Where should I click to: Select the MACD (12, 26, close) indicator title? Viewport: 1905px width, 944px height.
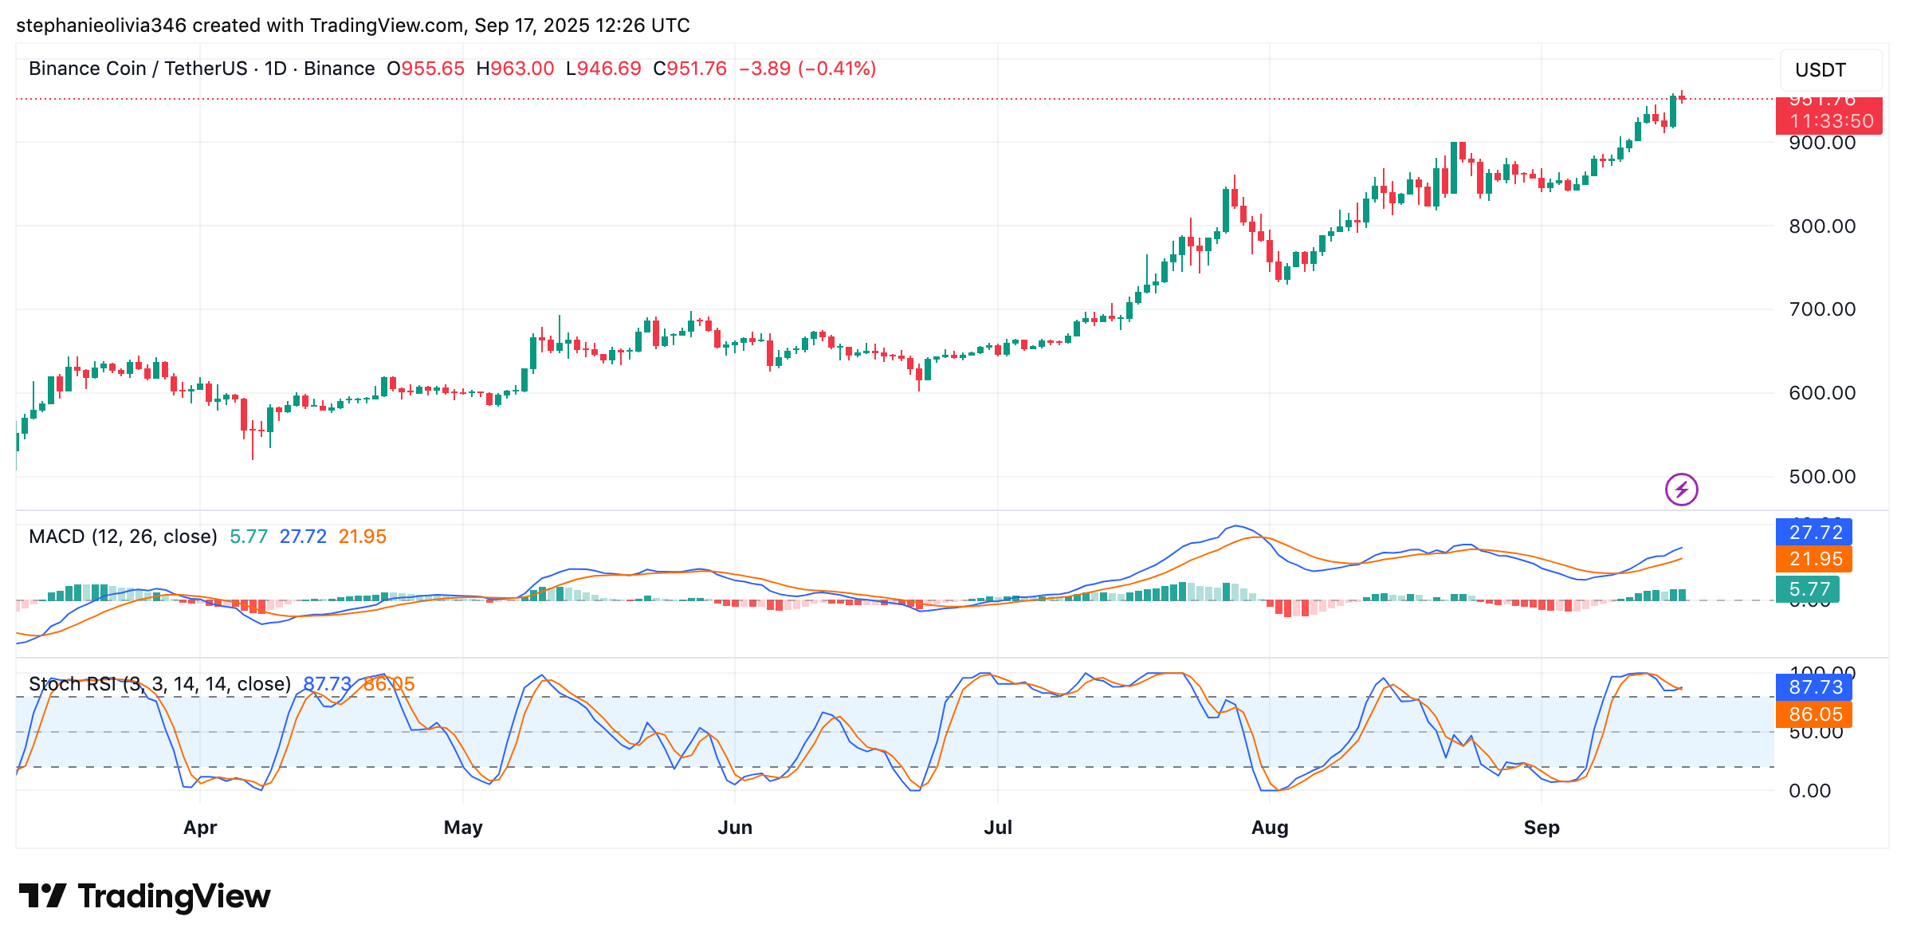click(123, 537)
